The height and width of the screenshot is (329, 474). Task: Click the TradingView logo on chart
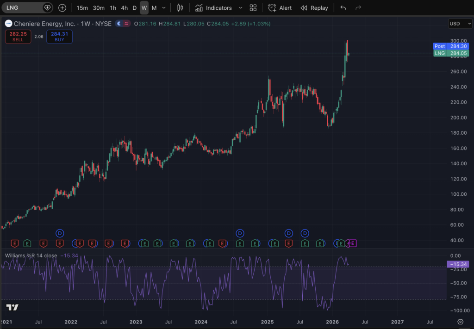click(x=12, y=307)
